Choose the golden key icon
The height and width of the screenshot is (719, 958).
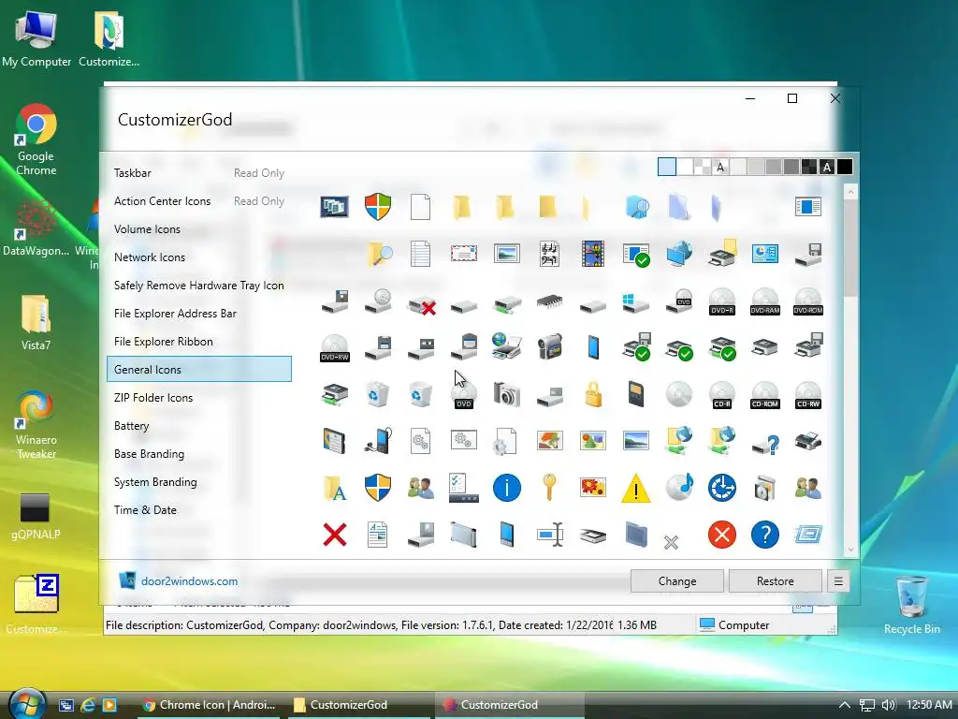coord(549,488)
